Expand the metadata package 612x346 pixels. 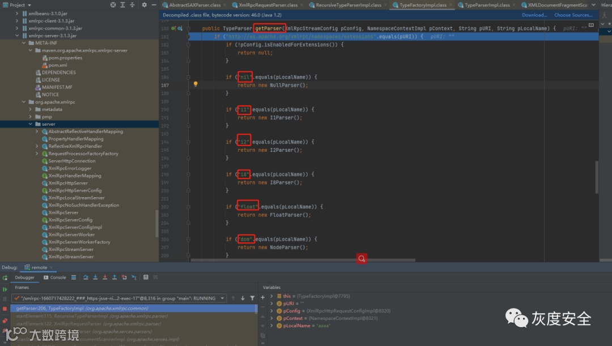(x=30, y=110)
